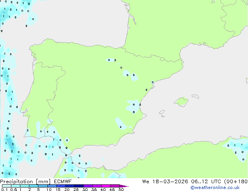Click the legend label '15'
Screen dimensions: 248x191
click(x=58, y=189)
